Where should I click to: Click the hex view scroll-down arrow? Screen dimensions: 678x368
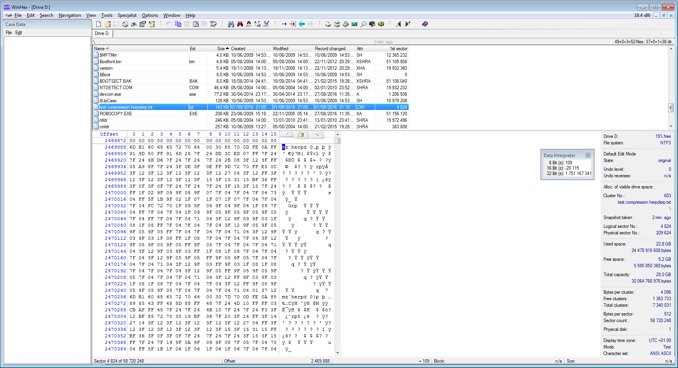338,353
